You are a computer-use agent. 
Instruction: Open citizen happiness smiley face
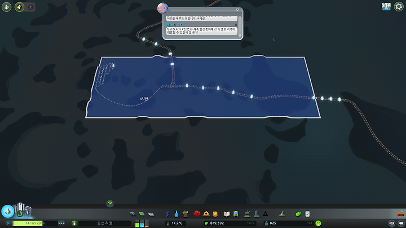318,223
